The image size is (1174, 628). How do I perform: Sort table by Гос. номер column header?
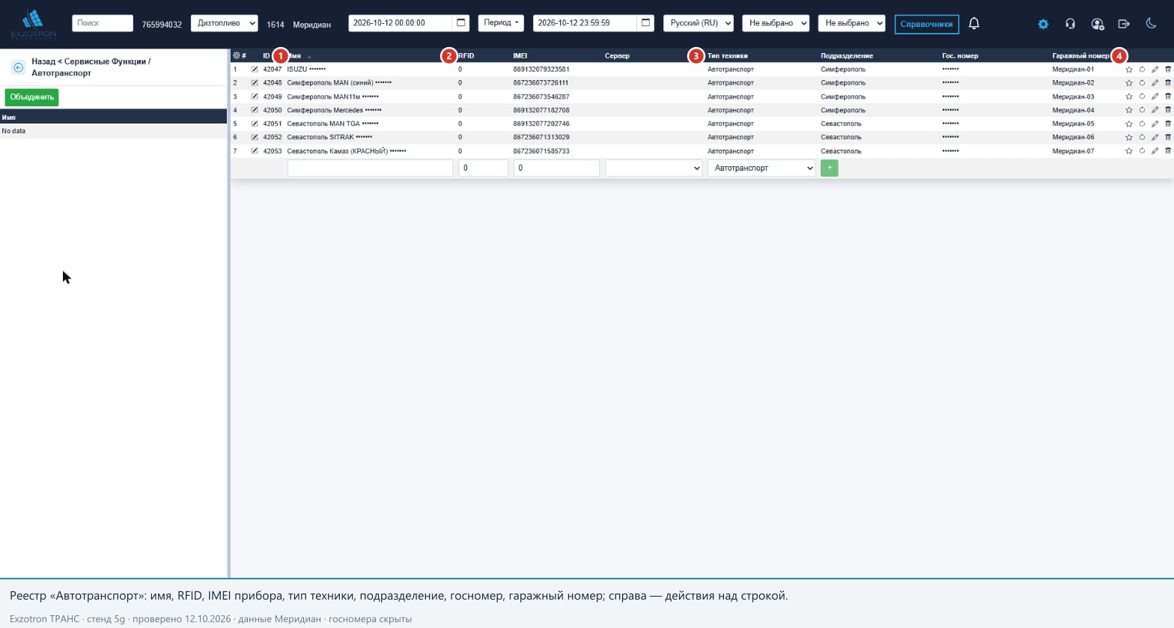coord(960,55)
